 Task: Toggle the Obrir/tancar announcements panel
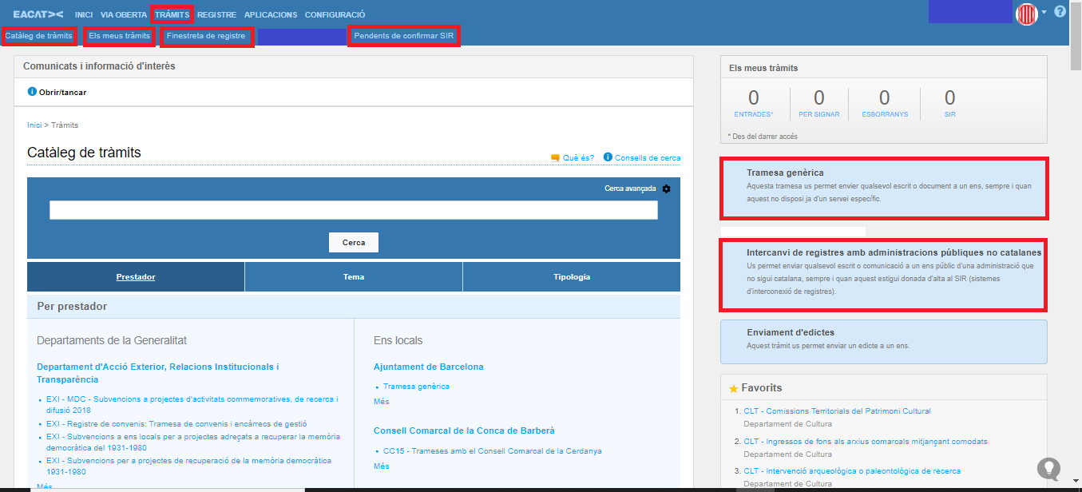tap(62, 93)
